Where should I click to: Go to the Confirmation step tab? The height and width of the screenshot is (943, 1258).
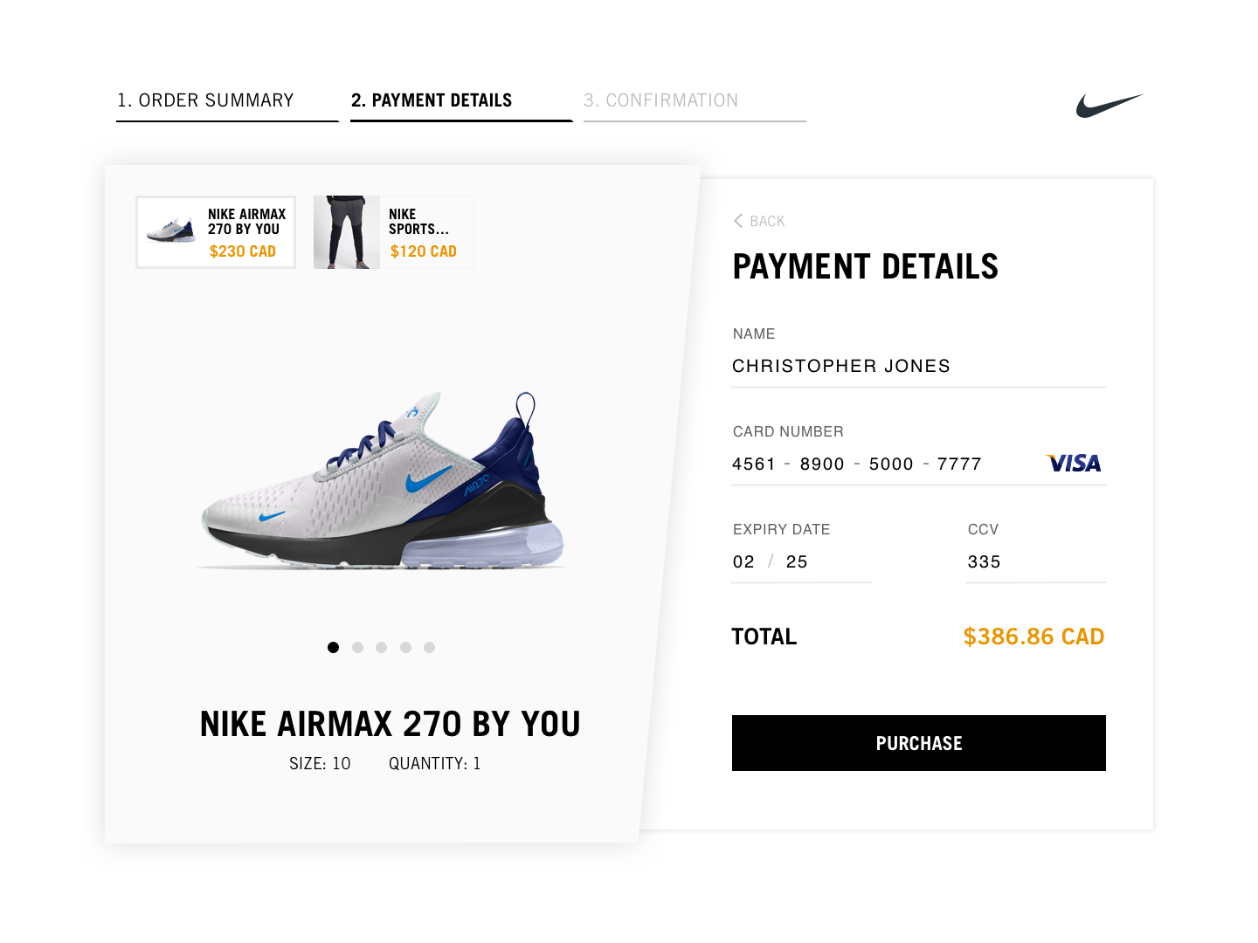tap(661, 100)
